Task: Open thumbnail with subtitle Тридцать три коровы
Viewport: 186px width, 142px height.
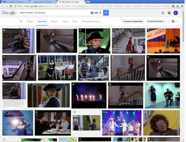Action: point(94,41)
